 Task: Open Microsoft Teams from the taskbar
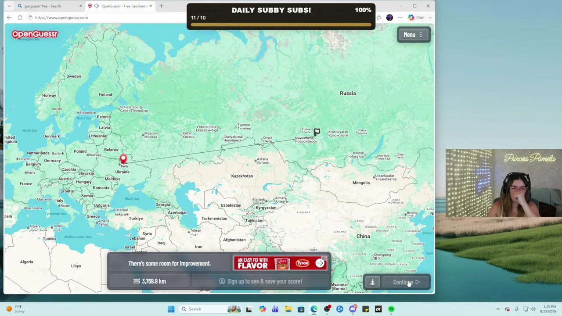point(275,309)
